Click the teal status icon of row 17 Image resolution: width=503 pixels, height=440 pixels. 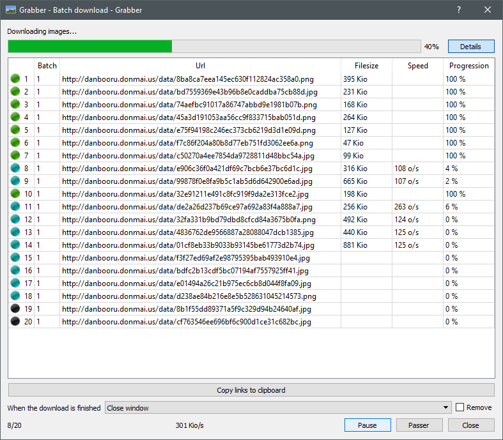click(x=15, y=283)
